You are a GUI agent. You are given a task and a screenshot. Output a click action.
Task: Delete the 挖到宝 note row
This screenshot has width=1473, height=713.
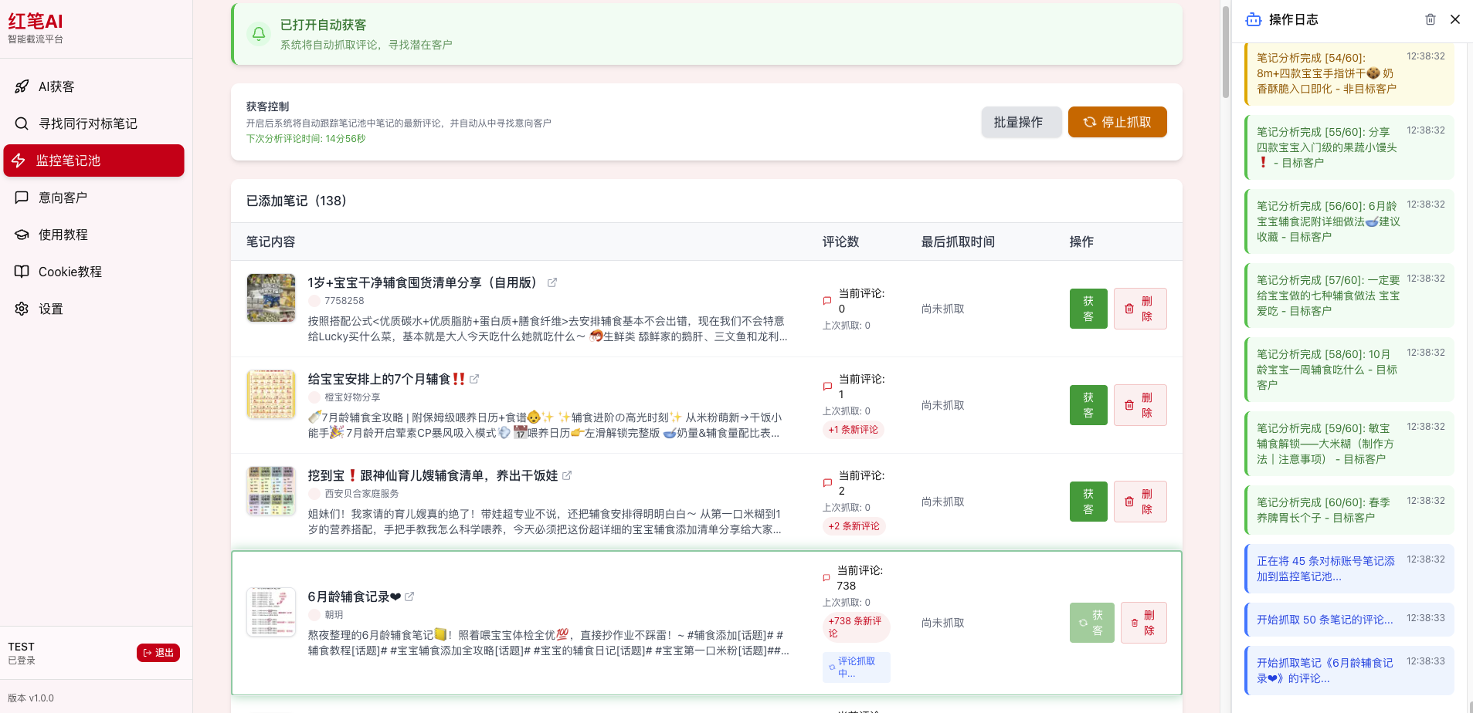(1140, 502)
